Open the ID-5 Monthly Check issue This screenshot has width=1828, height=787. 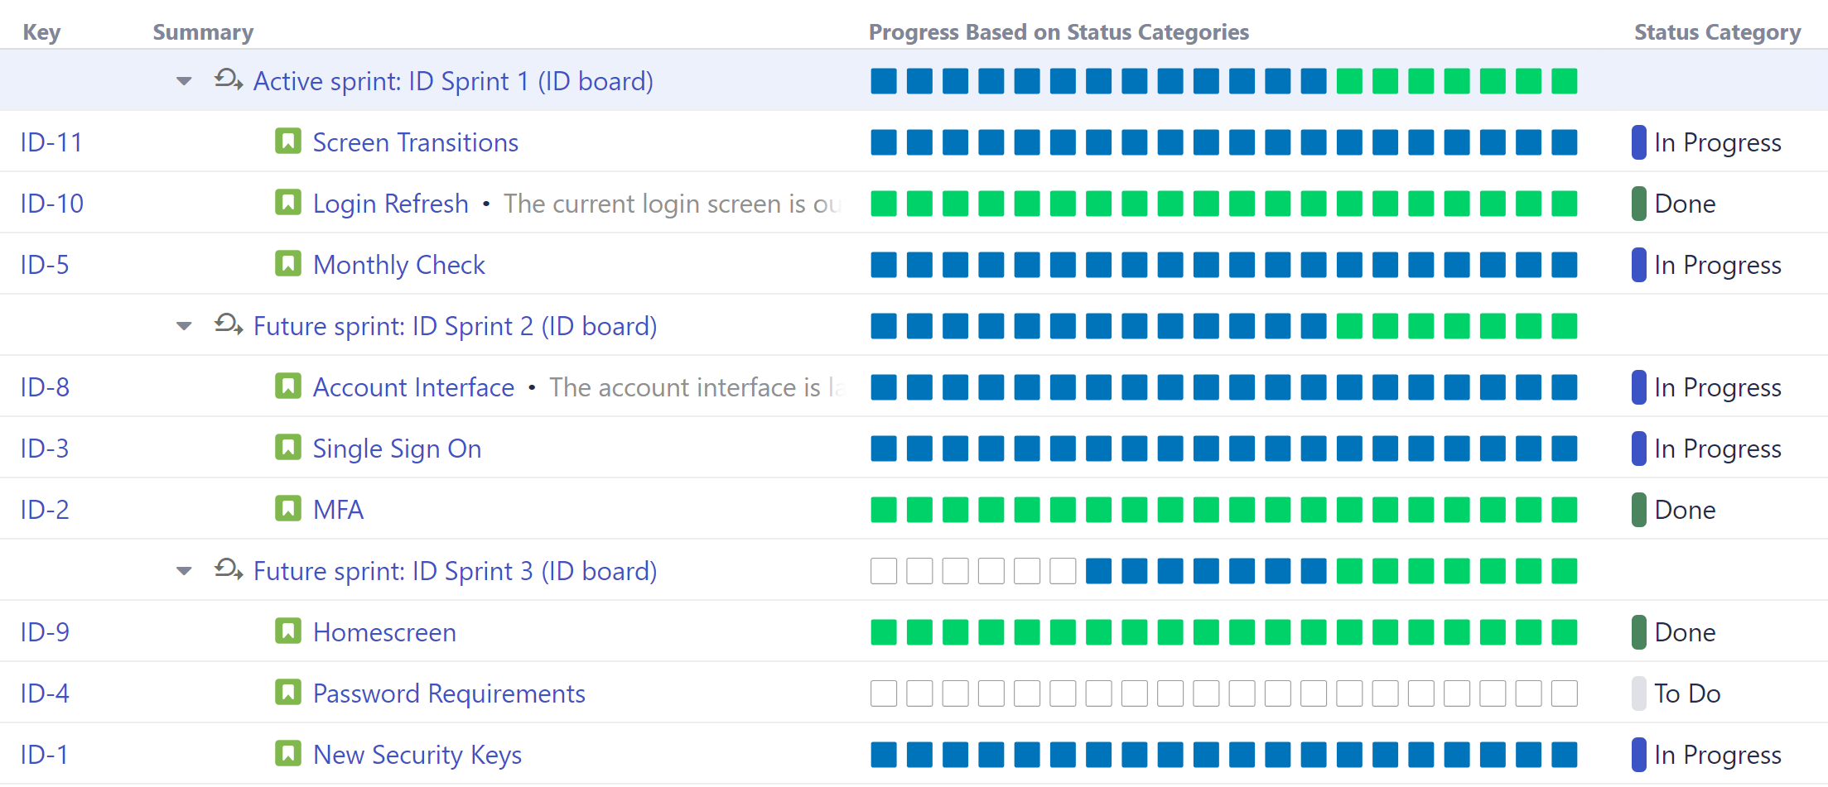(398, 264)
